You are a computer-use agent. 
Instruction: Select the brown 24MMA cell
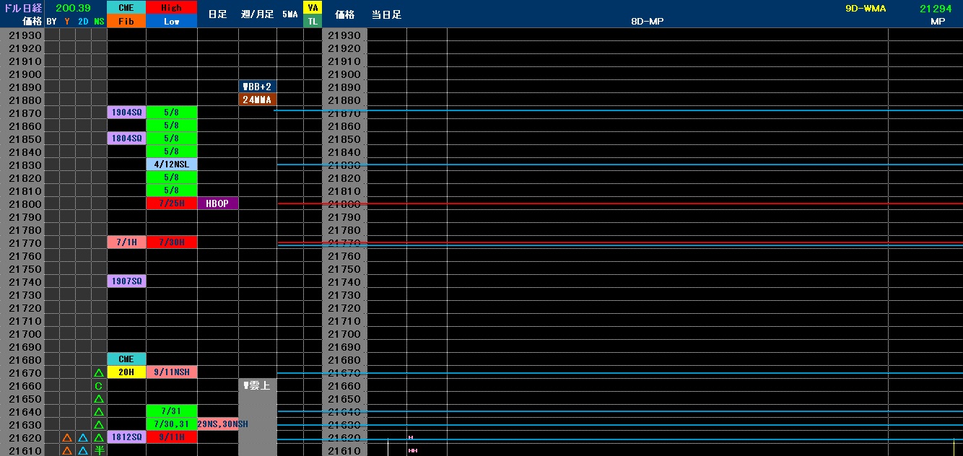pyautogui.click(x=258, y=100)
